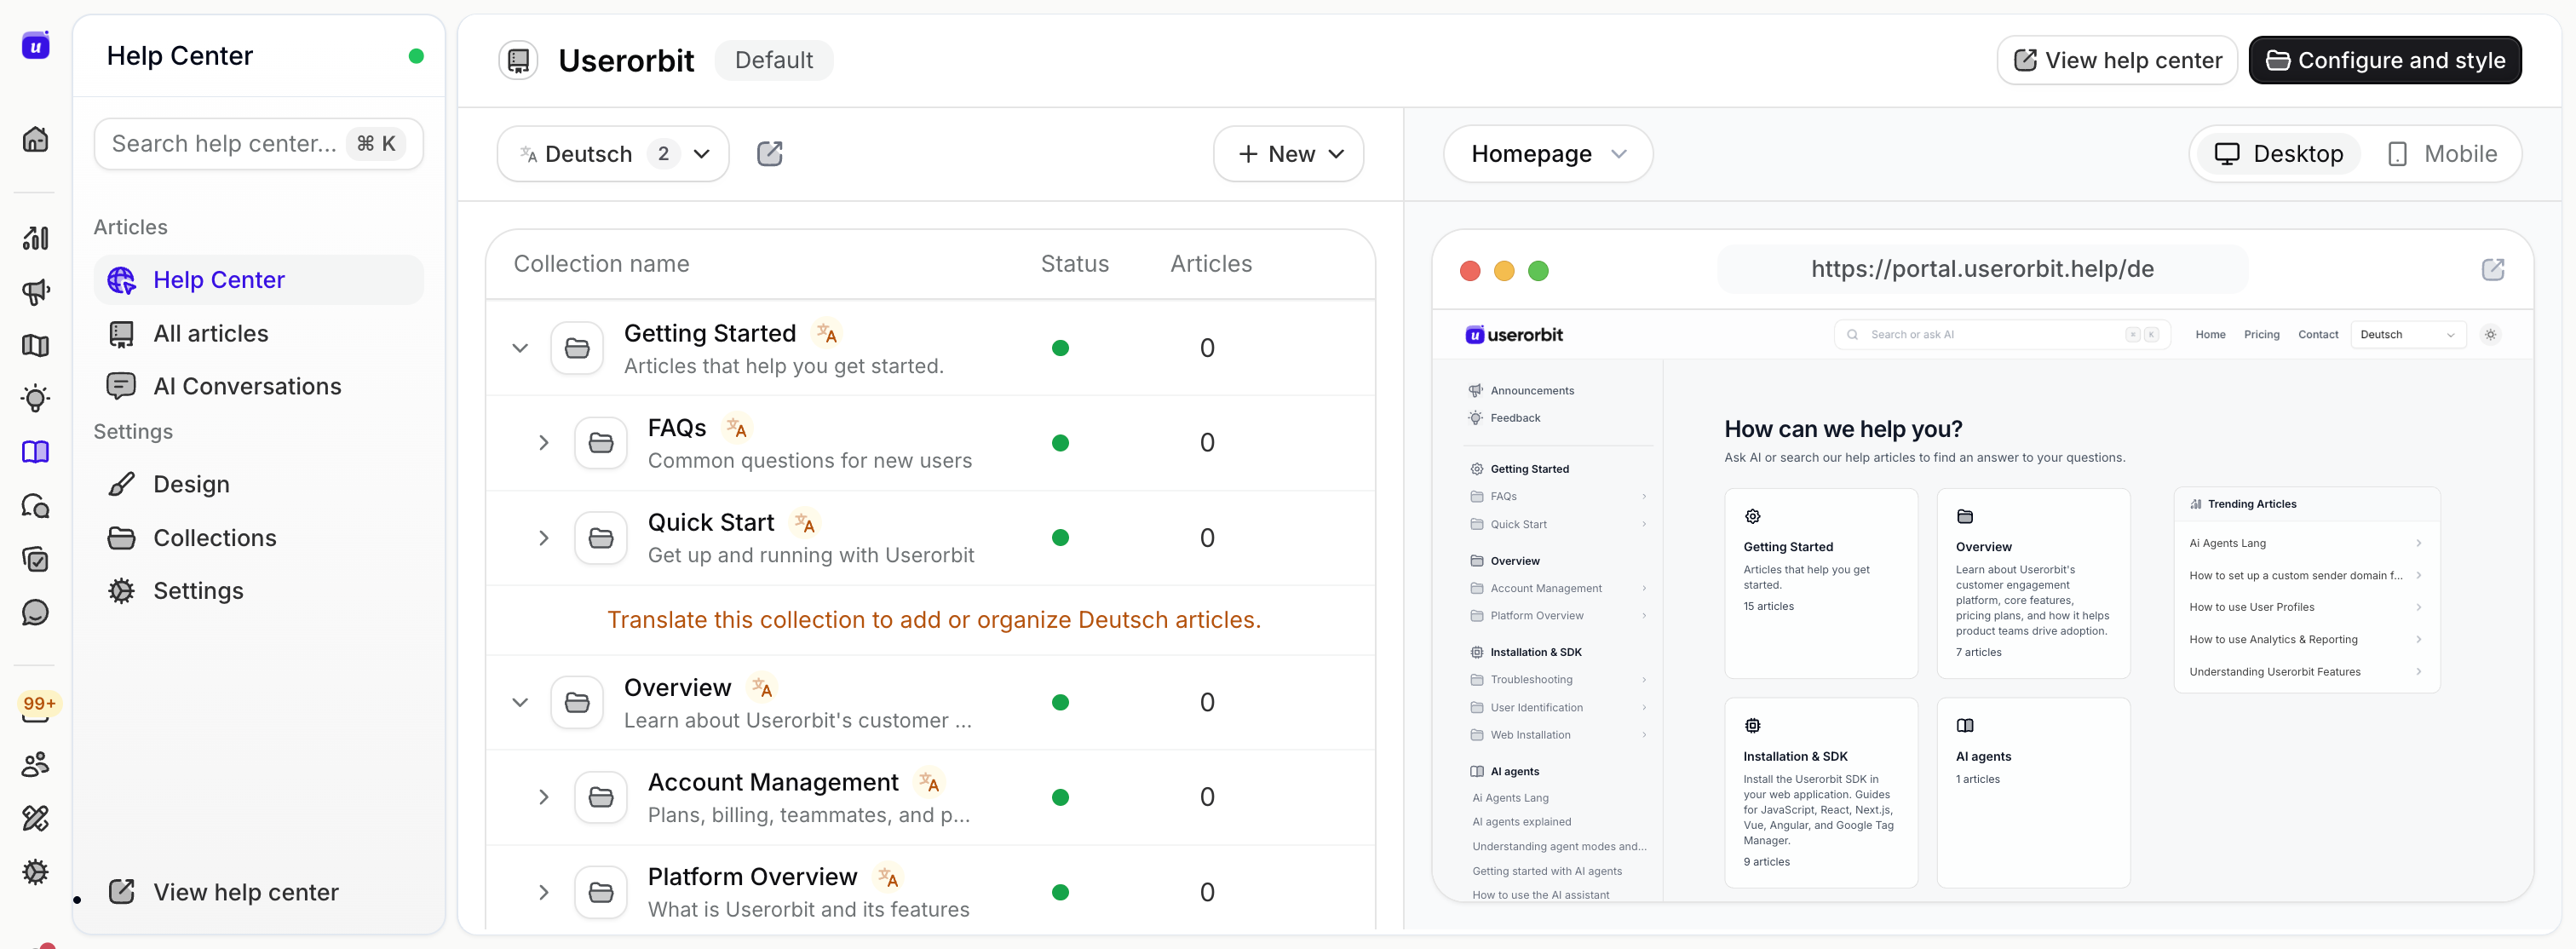Open the Homepage page selector dropdown
Image resolution: width=2576 pixels, height=949 pixels.
[1547, 154]
